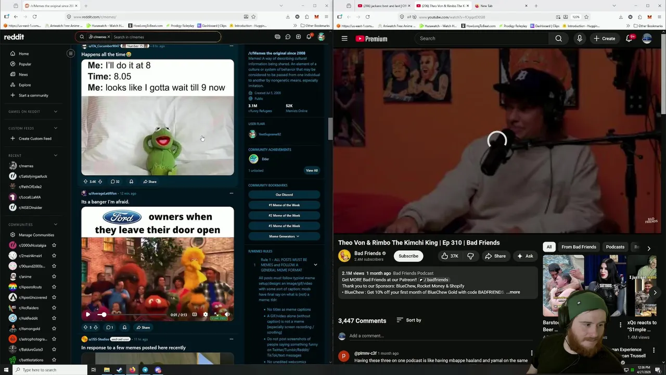Viewport: 666px width, 375px height.
Task: Expand video description with ...more
Action: (514, 292)
